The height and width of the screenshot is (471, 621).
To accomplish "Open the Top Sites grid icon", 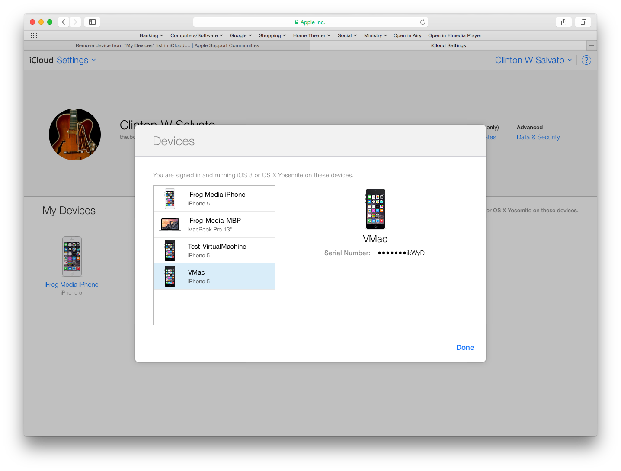I will point(34,35).
